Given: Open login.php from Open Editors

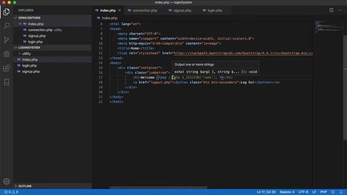Looking at the screenshot, I should [x=35, y=42].
